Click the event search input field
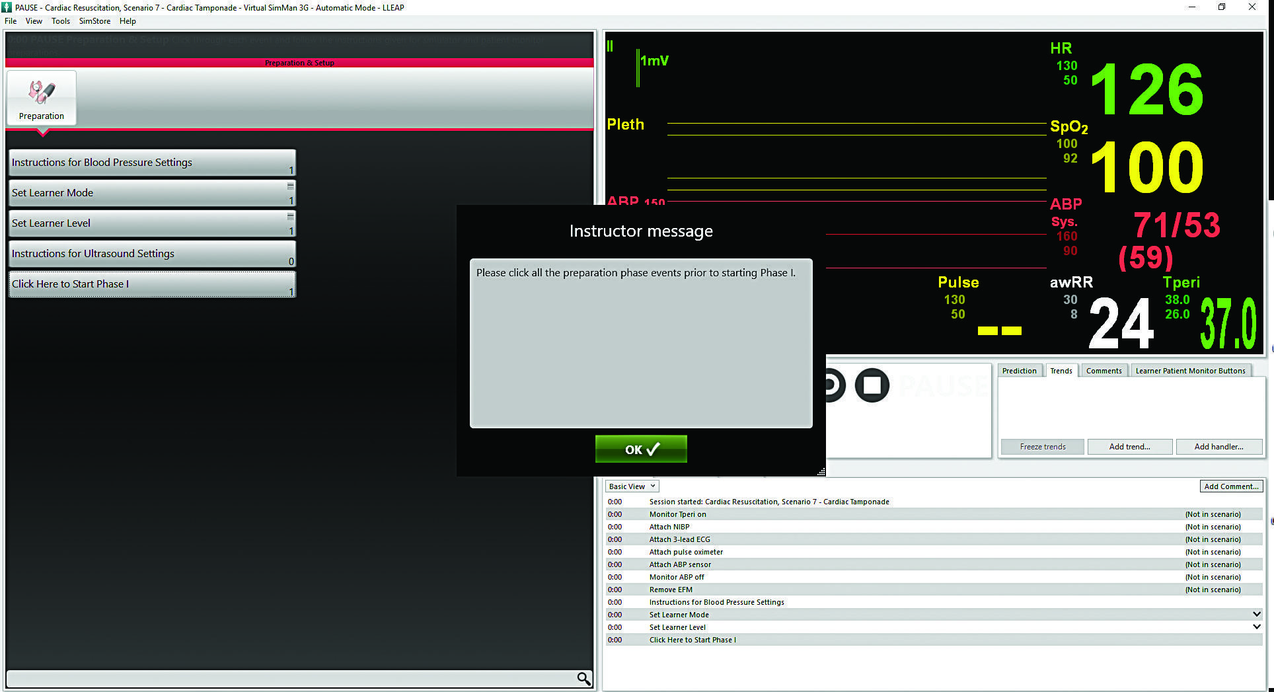 (x=291, y=679)
